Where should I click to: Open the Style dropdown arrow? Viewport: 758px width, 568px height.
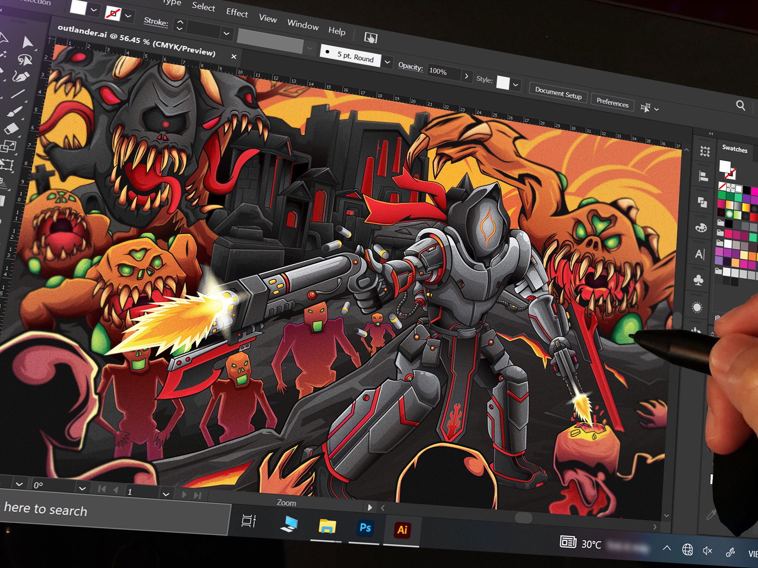(516, 85)
